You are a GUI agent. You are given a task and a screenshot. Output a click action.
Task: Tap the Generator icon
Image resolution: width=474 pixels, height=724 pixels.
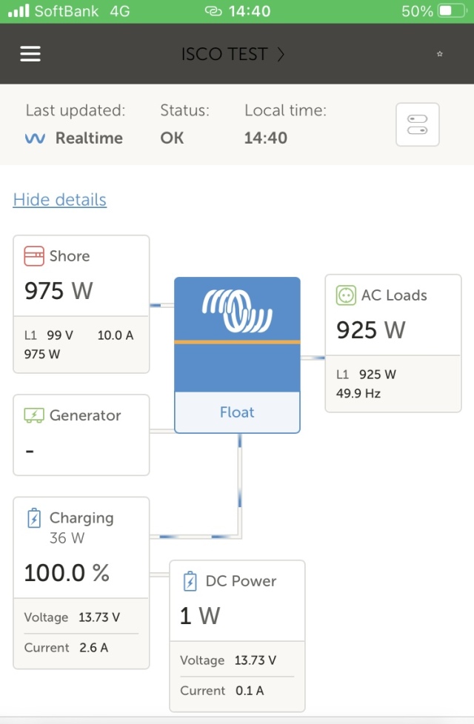point(34,415)
